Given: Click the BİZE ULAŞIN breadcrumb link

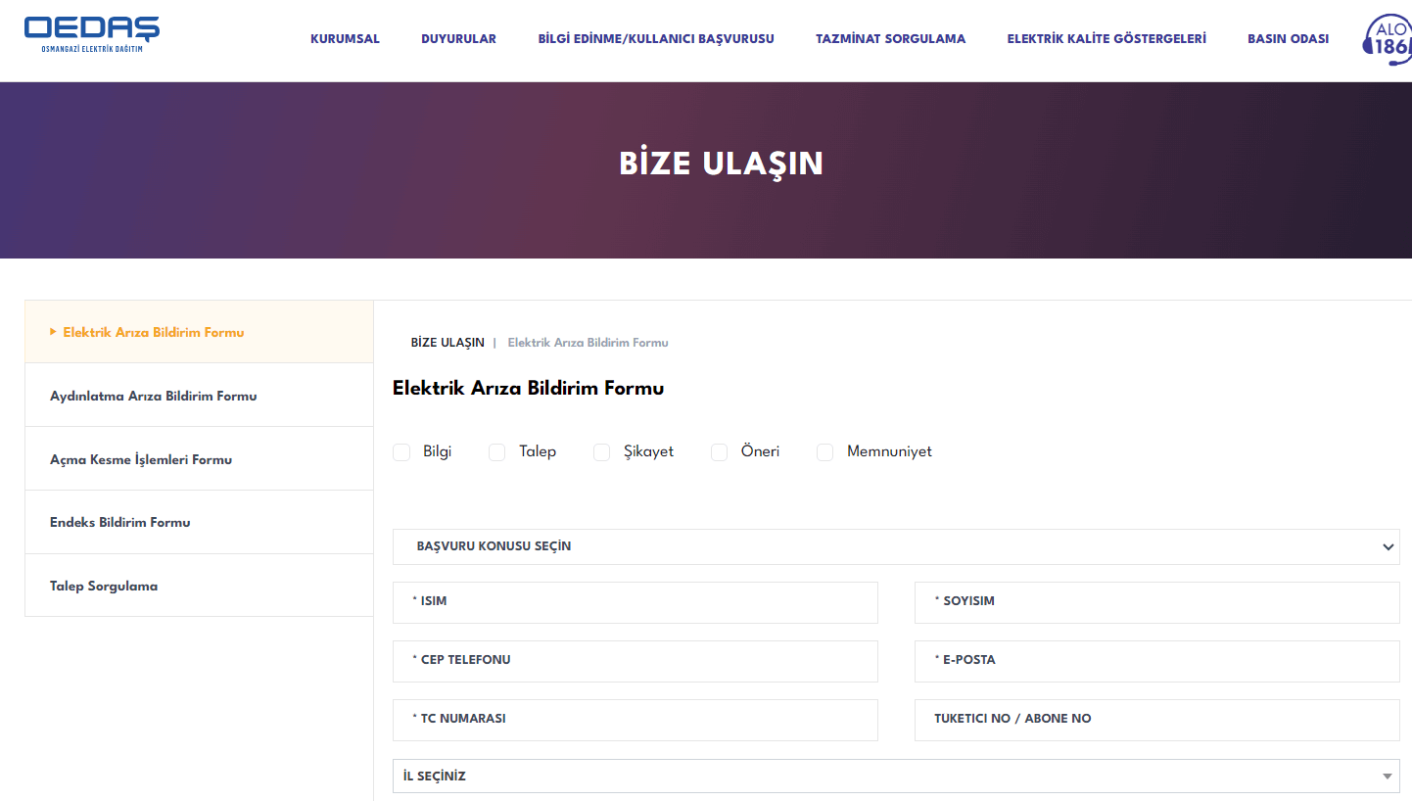Looking at the screenshot, I should tap(447, 342).
